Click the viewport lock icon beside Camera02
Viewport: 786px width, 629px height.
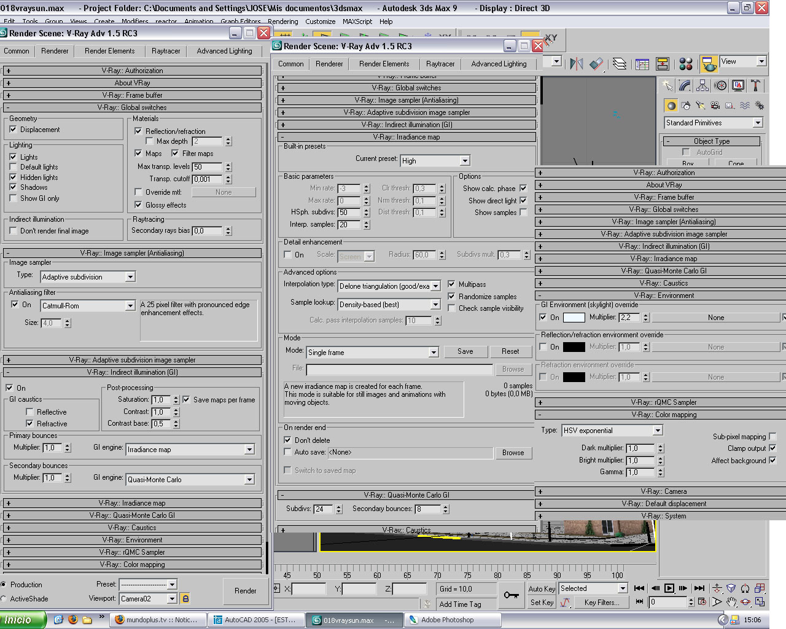tap(185, 598)
